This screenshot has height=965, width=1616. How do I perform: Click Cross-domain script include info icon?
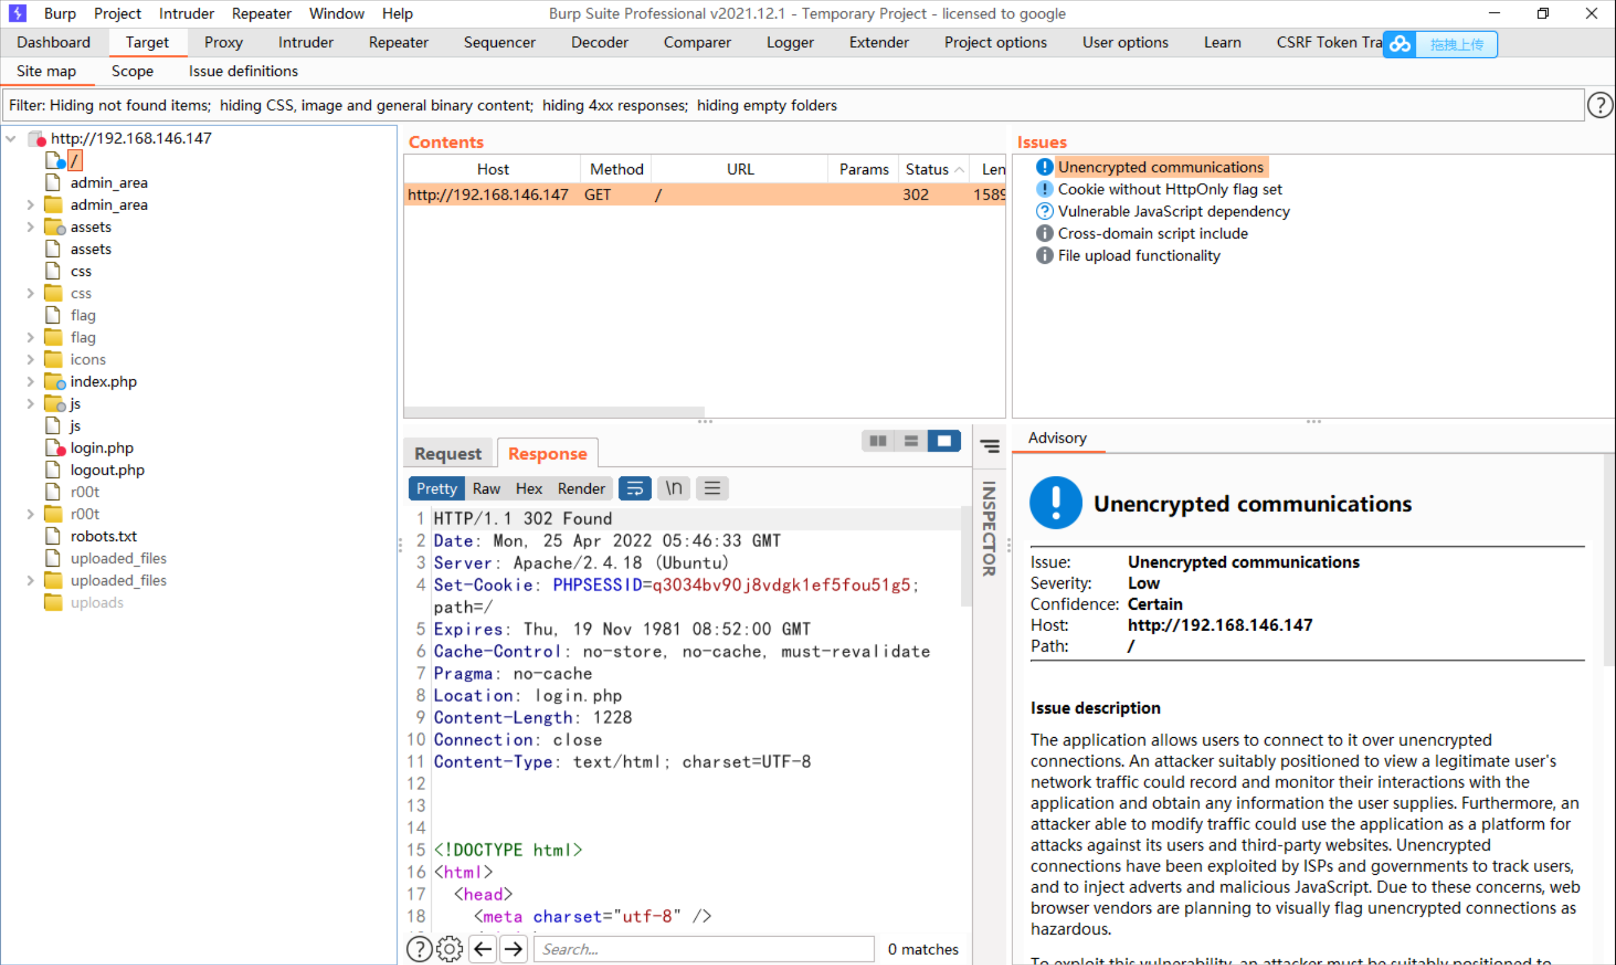coord(1044,234)
